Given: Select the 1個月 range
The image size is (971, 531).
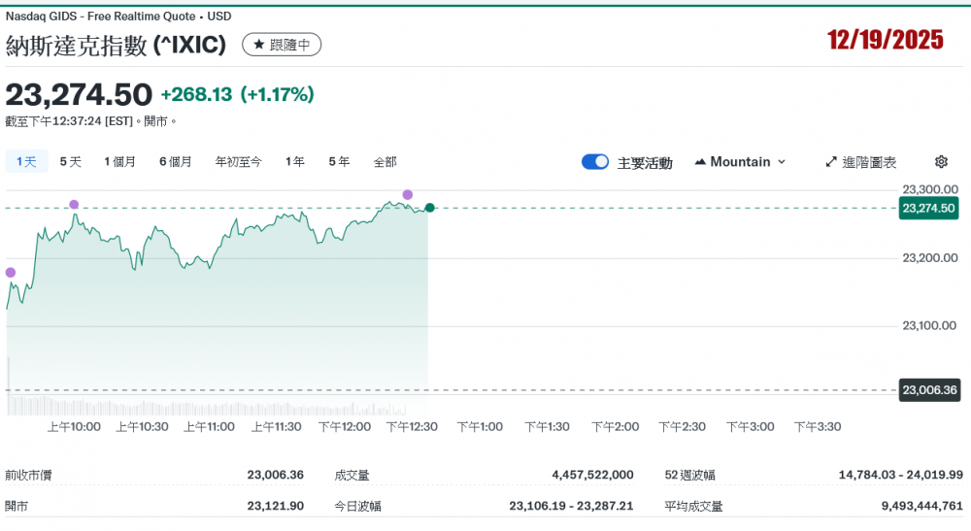Looking at the screenshot, I should point(119,162).
